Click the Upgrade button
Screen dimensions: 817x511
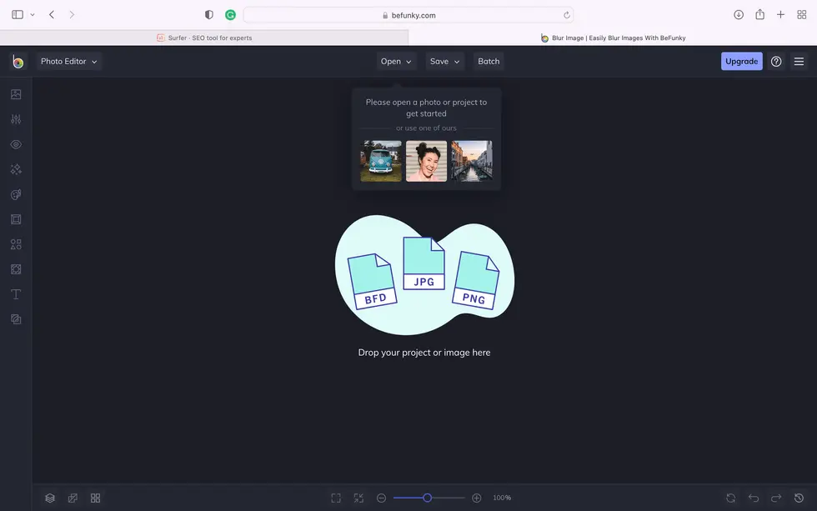(x=741, y=61)
